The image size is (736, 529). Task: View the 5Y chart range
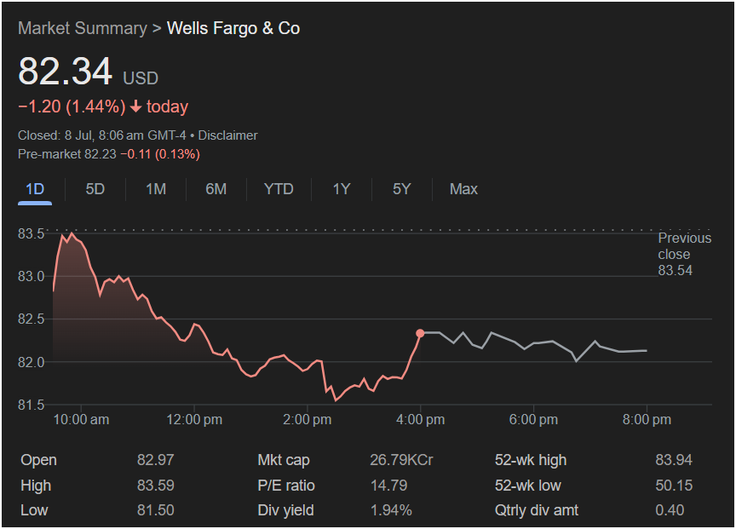402,189
